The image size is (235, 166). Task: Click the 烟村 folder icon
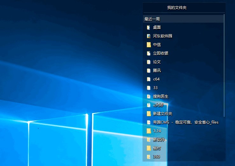tap(149, 148)
